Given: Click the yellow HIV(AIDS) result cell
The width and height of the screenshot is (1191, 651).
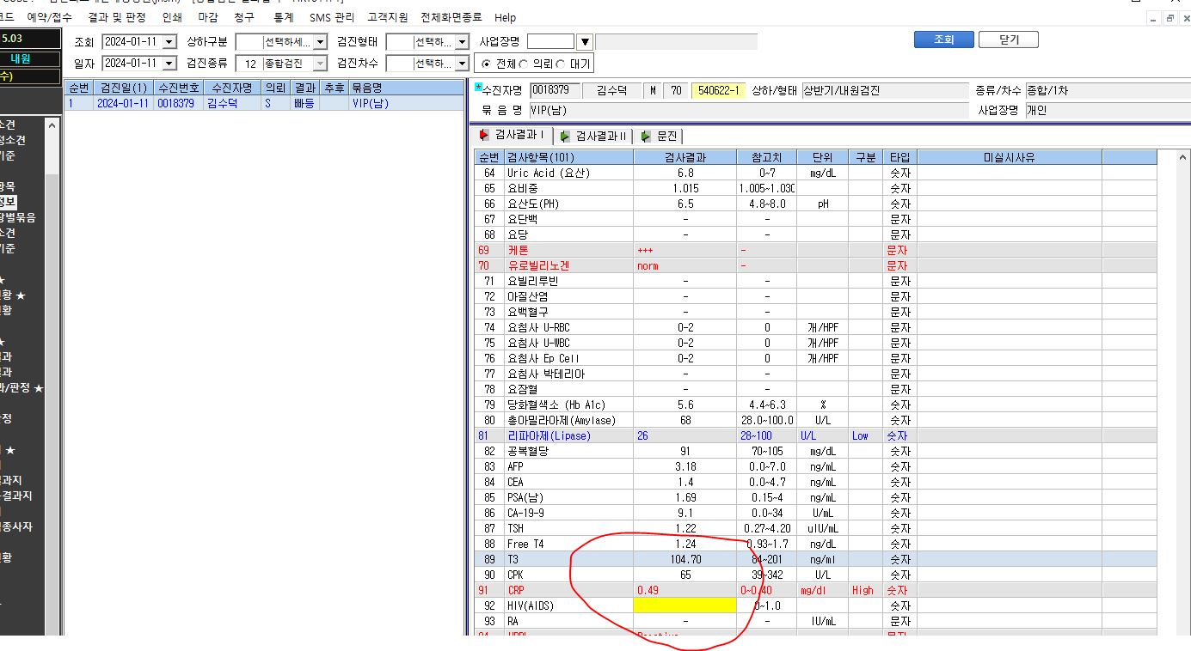Looking at the screenshot, I should coord(685,605).
